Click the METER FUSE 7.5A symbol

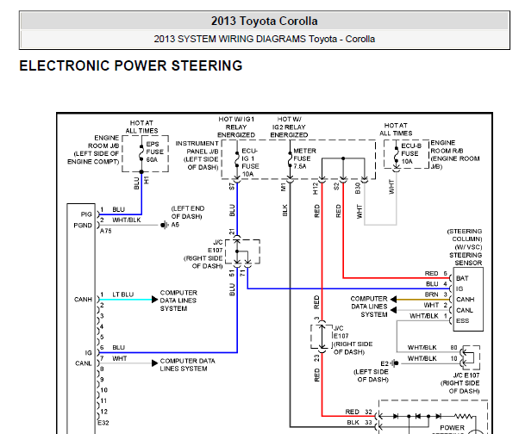tap(291, 159)
